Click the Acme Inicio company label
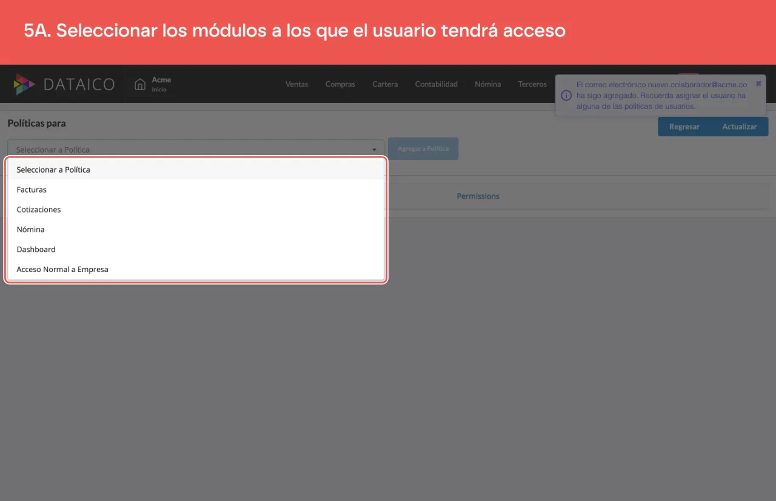This screenshot has width=776, height=501. pyautogui.click(x=161, y=84)
